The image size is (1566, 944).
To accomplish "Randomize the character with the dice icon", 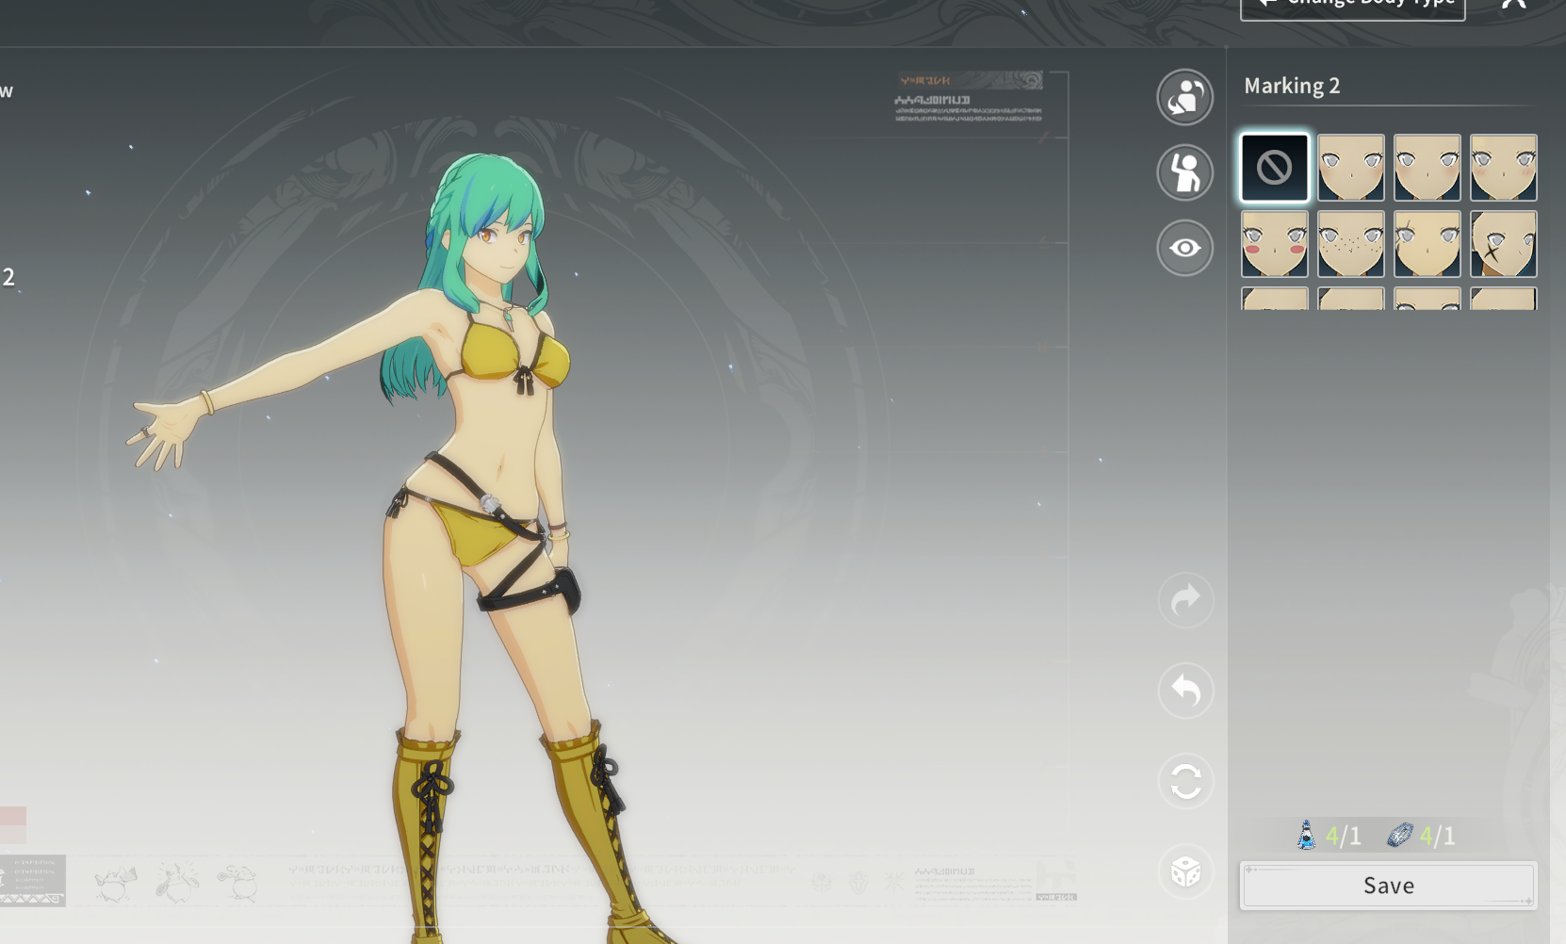I will click(1185, 871).
